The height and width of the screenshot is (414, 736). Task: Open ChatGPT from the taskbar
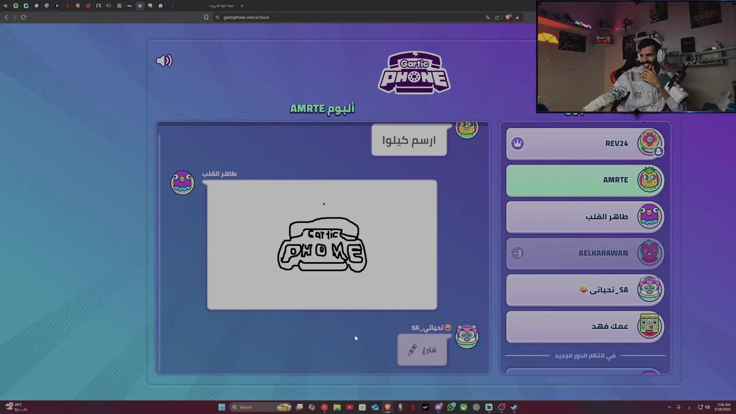[476, 407]
